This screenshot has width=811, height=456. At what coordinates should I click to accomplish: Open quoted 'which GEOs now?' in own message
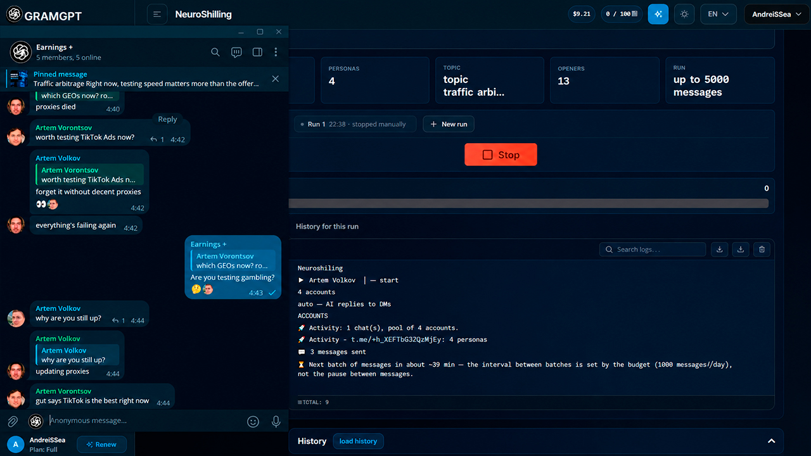(x=233, y=261)
